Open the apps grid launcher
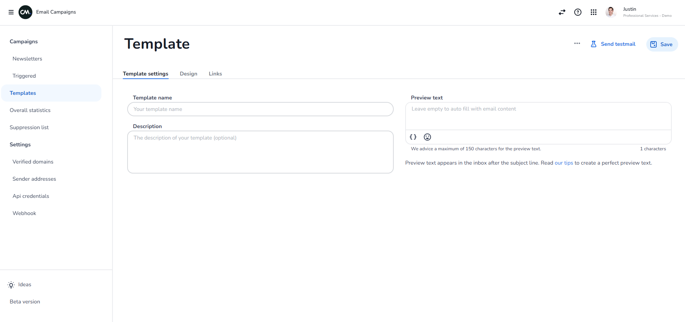Screen dimensions: 685x322 pos(593,12)
